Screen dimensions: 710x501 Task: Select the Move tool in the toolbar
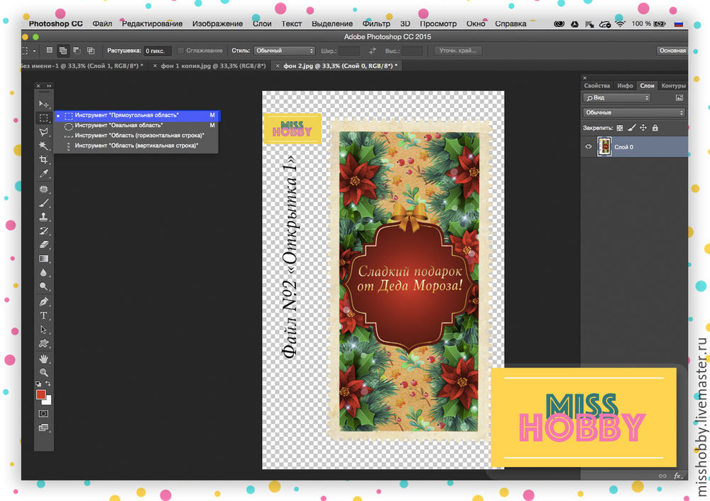tap(43, 104)
